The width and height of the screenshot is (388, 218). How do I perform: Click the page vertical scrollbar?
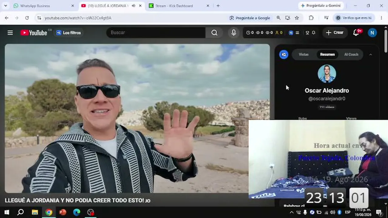pyautogui.click(x=386, y=41)
